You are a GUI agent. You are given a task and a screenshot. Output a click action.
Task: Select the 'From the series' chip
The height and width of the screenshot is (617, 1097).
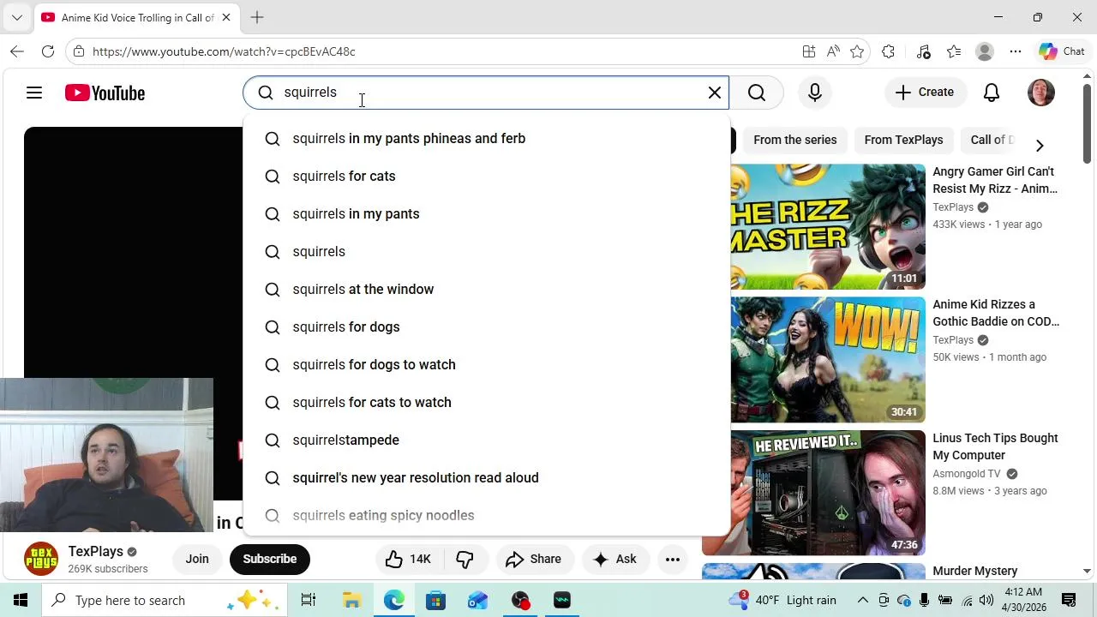click(x=795, y=140)
